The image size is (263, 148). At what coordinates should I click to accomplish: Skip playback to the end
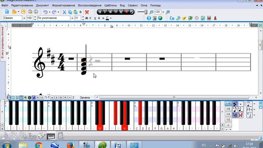[121, 12]
